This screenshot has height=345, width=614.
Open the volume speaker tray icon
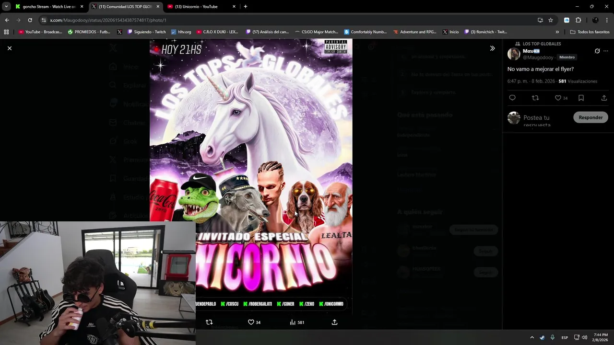click(584, 337)
